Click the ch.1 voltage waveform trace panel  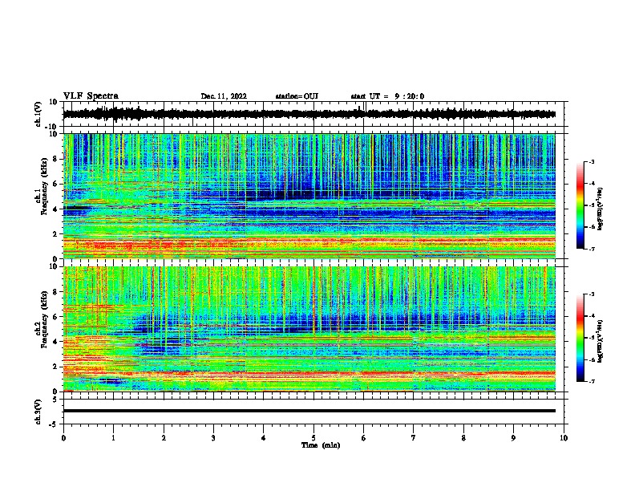click(315, 114)
